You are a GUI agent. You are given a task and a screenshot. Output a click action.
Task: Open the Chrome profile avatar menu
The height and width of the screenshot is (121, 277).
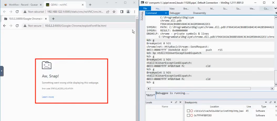pos(128,12)
